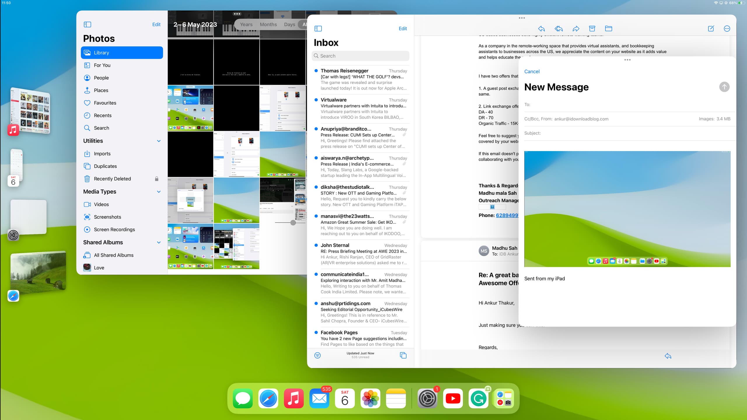747x420 pixels.
Task: Open Settings from the dock
Action: (x=427, y=398)
